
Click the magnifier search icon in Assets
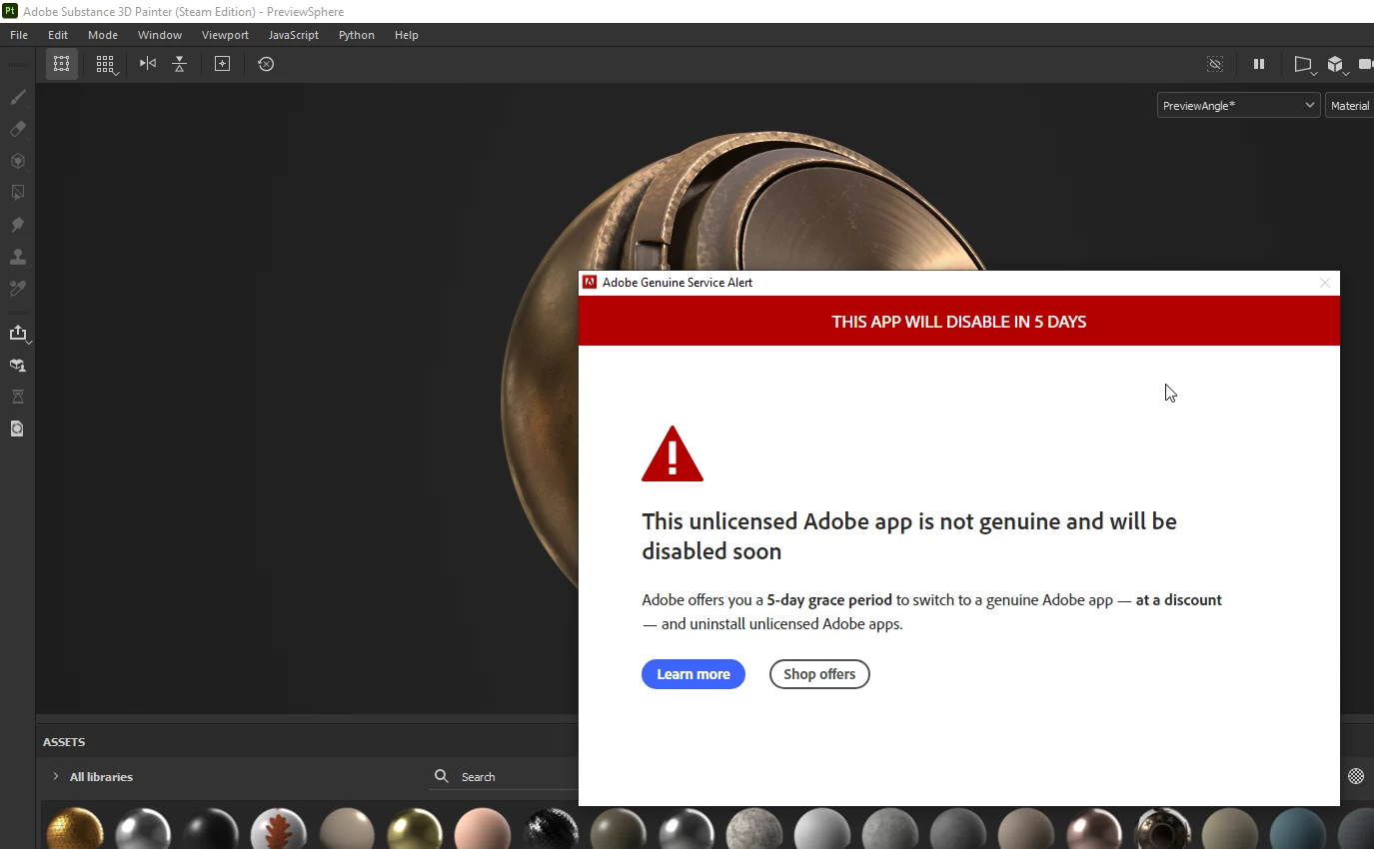pos(441,776)
